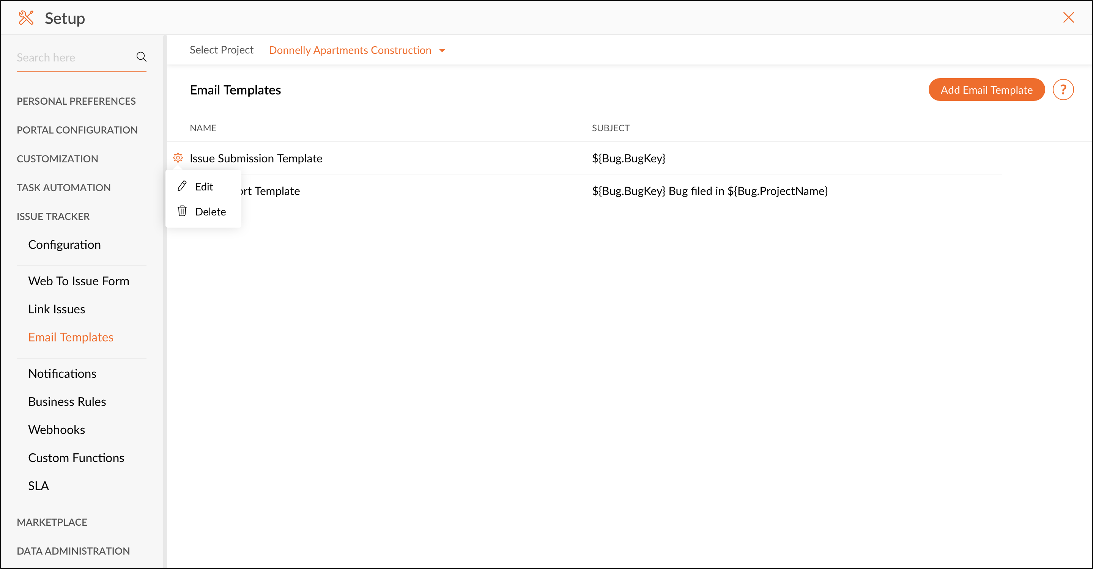Open Business Rules settings
Screen dimensions: 1093x569
tap(67, 401)
